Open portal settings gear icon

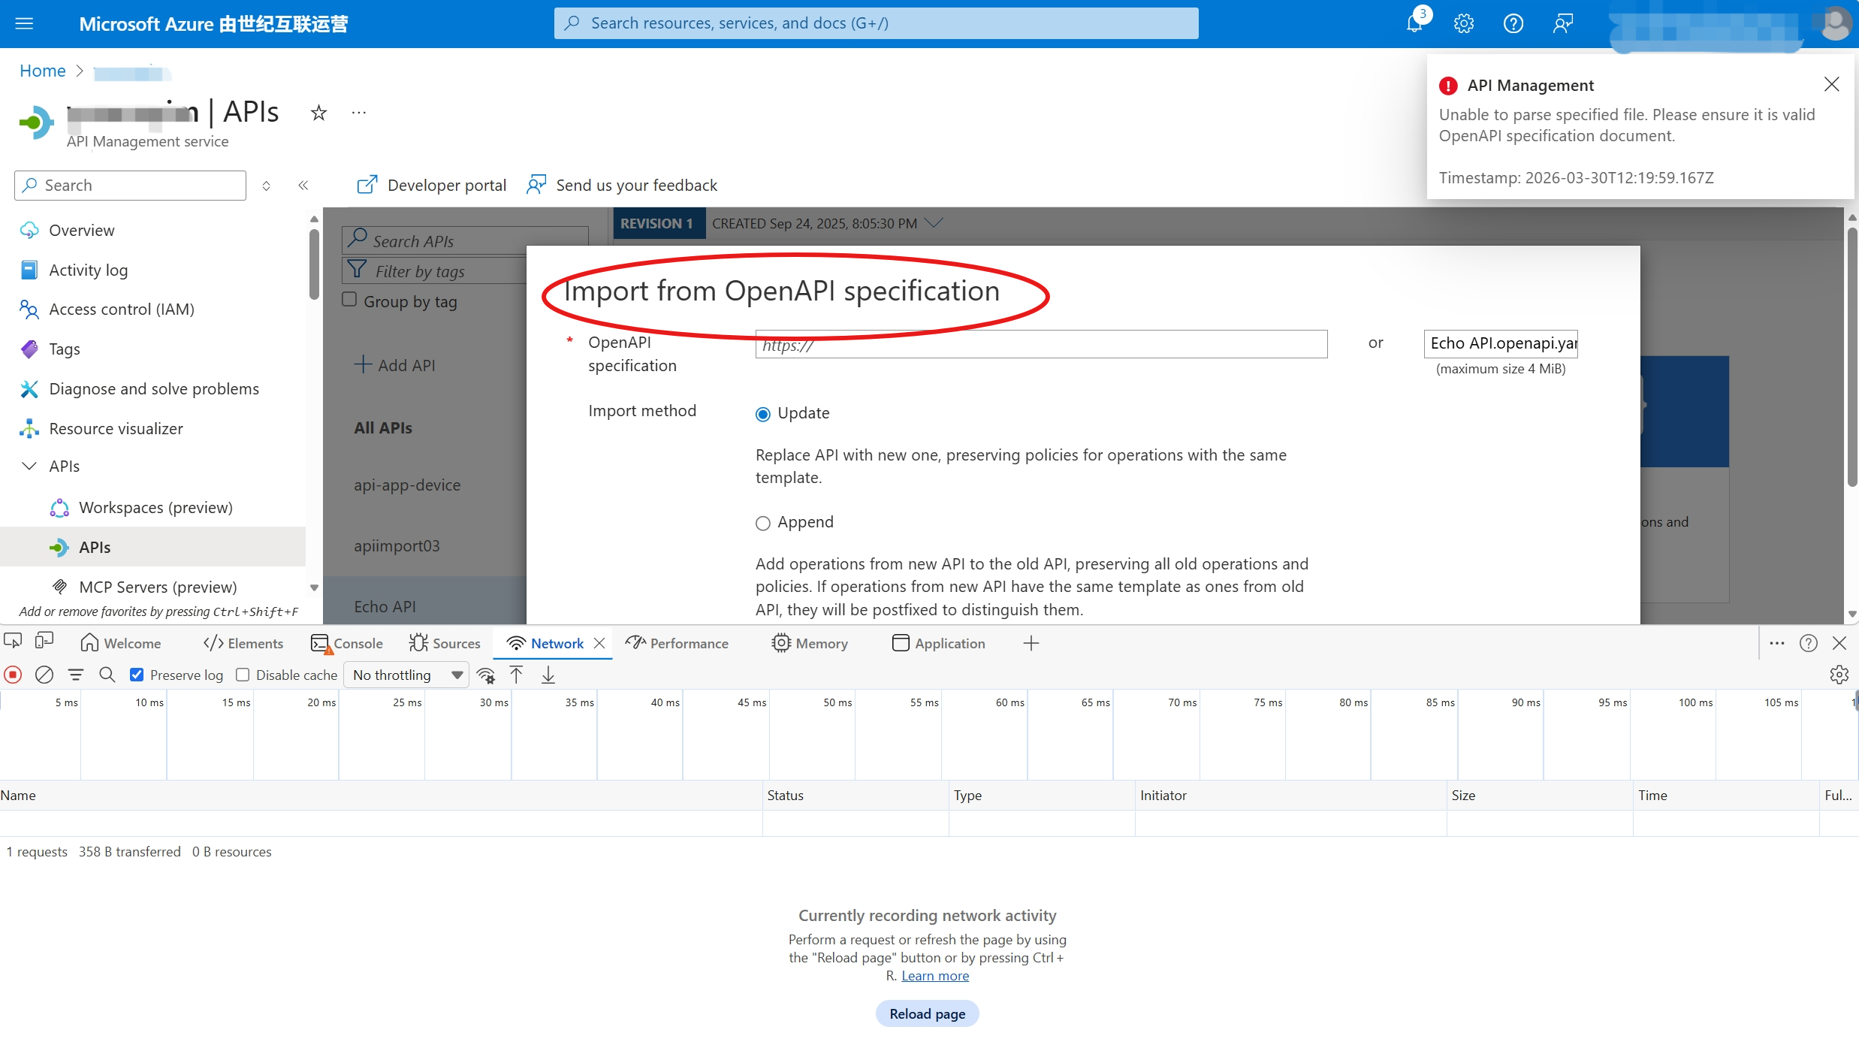[1463, 23]
